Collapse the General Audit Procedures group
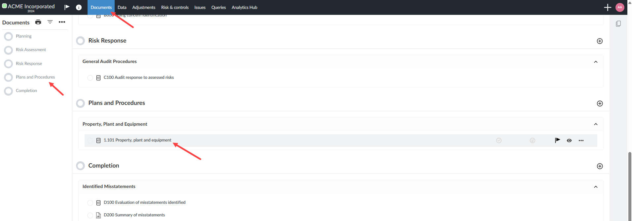This screenshot has width=632, height=221. click(x=596, y=62)
